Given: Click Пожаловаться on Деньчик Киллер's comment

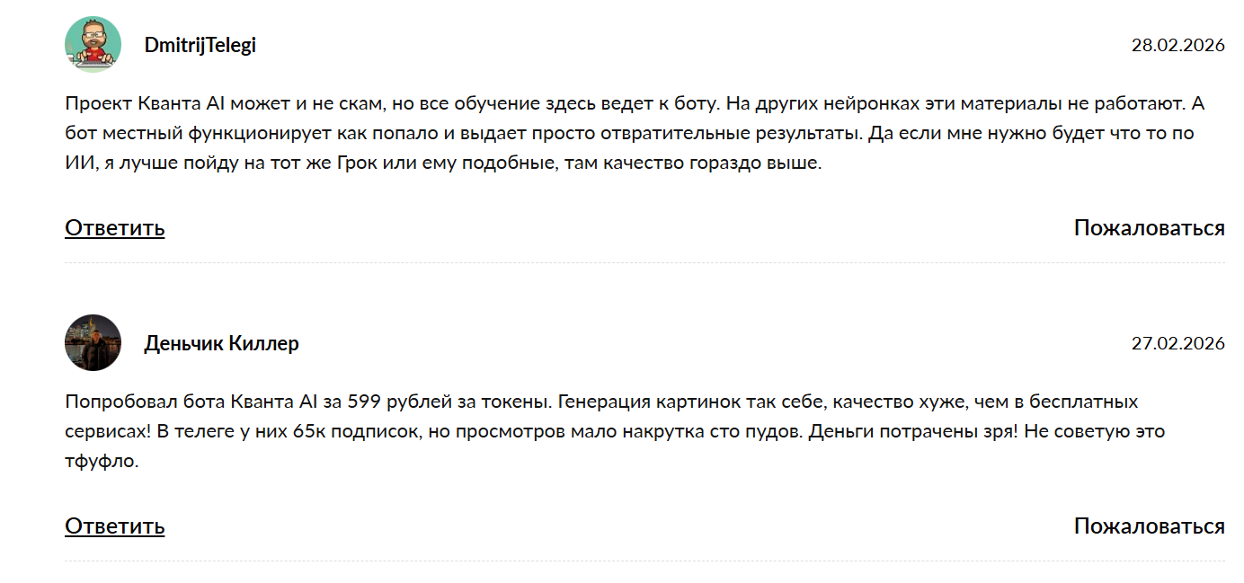Looking at the screenshot, I should pyautogui.click(x=1148, y=527).
